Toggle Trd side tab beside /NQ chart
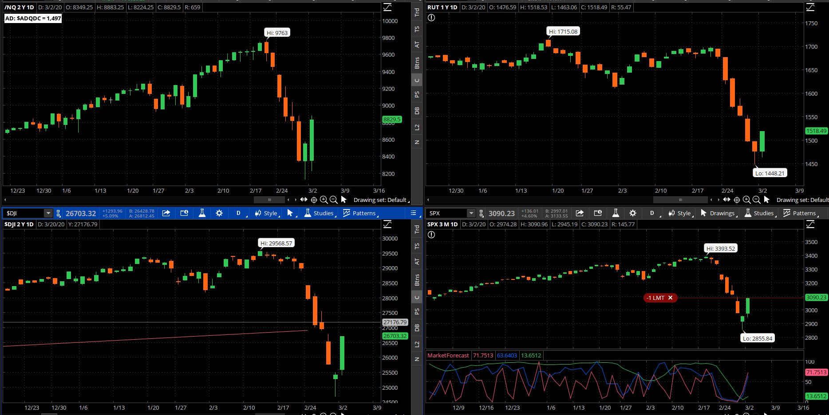 [417, 12]
